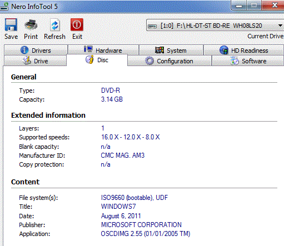The image size is (284, 246).
Task: Click the Save label under the floppy icon
Action: click(x=11, y=37)
